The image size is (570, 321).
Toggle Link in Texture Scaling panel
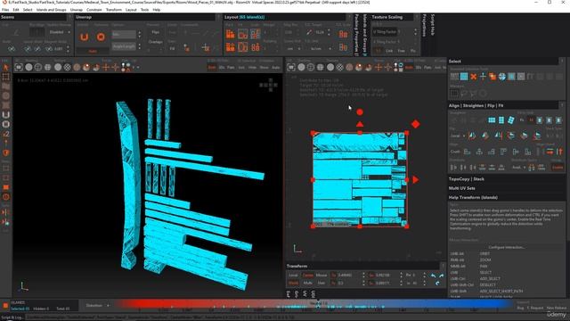[x=389, y=51]
